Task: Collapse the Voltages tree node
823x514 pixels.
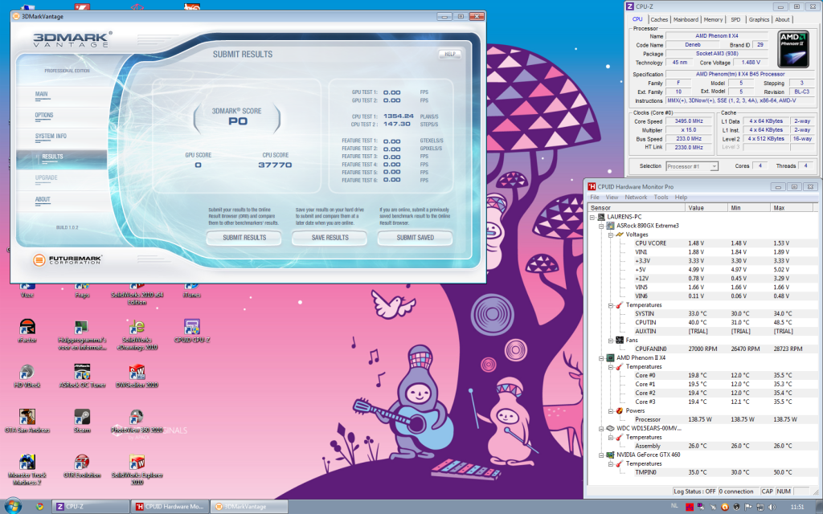Action: 611,235
